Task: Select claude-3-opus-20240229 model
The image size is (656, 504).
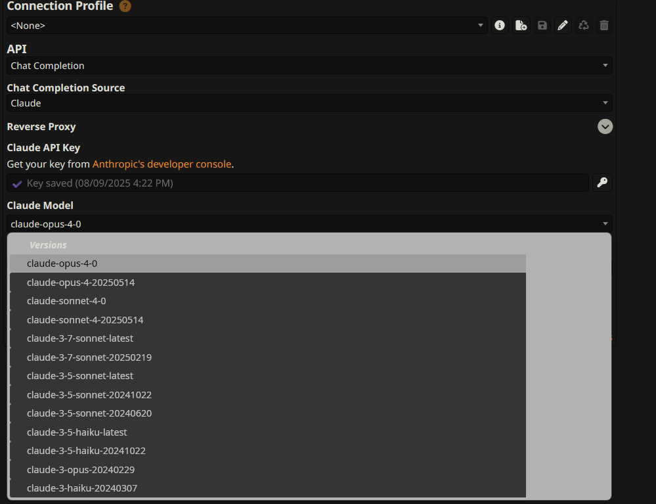Action: [268, 470]
